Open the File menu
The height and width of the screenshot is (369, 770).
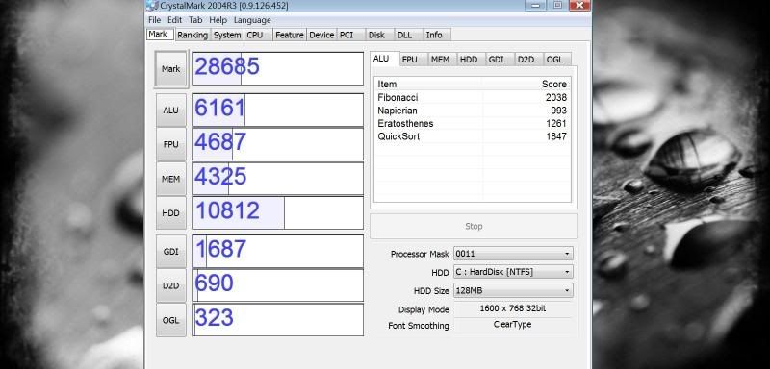click(154, 20)
